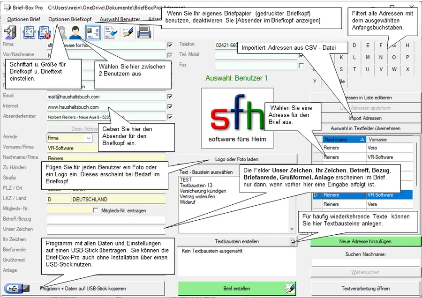Viewport: 422px width, 298px height.
Task: Filter addresses by letter H
Action: pyautogui.click(x=407, y=45)
